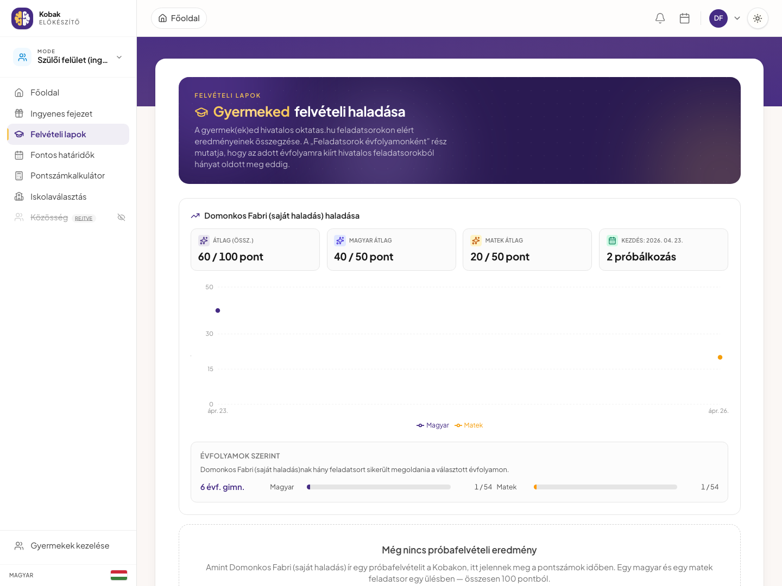Open the notifications bell
The height and width of the screenshot is (586, 782).
tap(660, 18)
